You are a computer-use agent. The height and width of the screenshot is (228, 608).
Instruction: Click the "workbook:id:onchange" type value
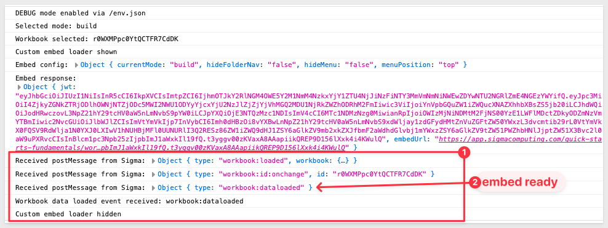(263, 174)
